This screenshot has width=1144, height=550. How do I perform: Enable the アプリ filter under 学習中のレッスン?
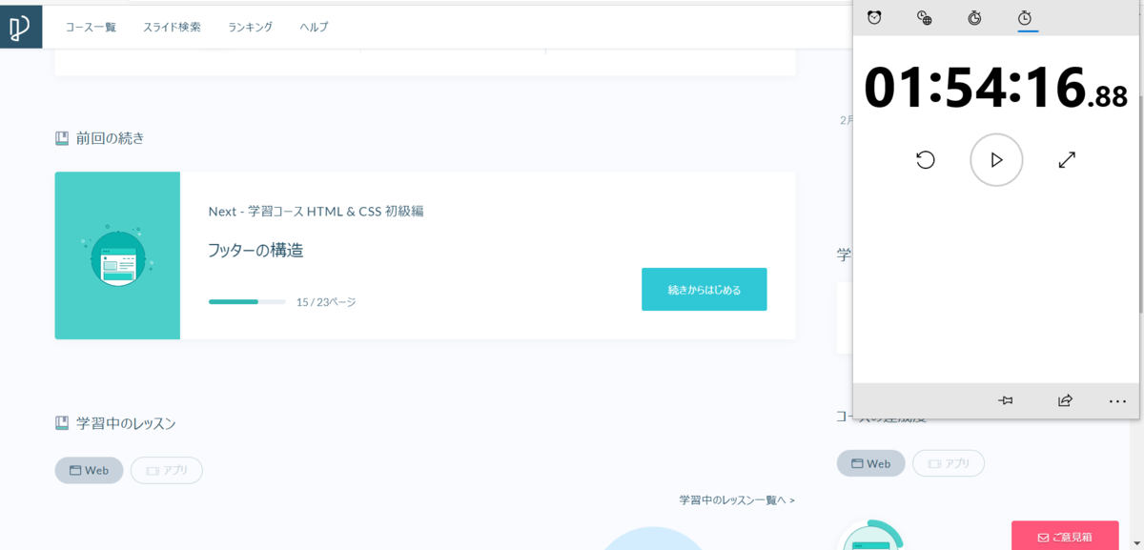coord(166,470)
